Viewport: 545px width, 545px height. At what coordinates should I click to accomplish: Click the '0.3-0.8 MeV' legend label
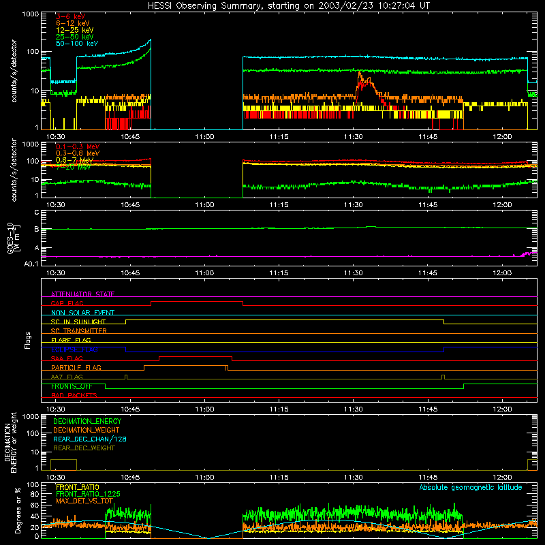point(78,153)
